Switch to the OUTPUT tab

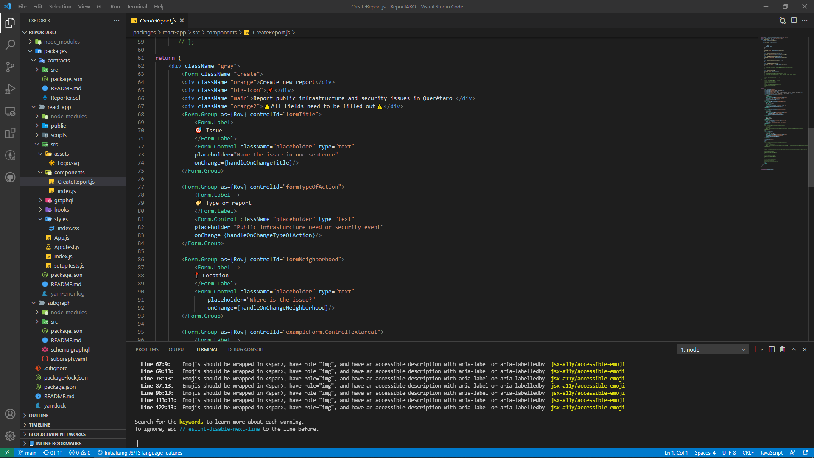pos(177,349)
